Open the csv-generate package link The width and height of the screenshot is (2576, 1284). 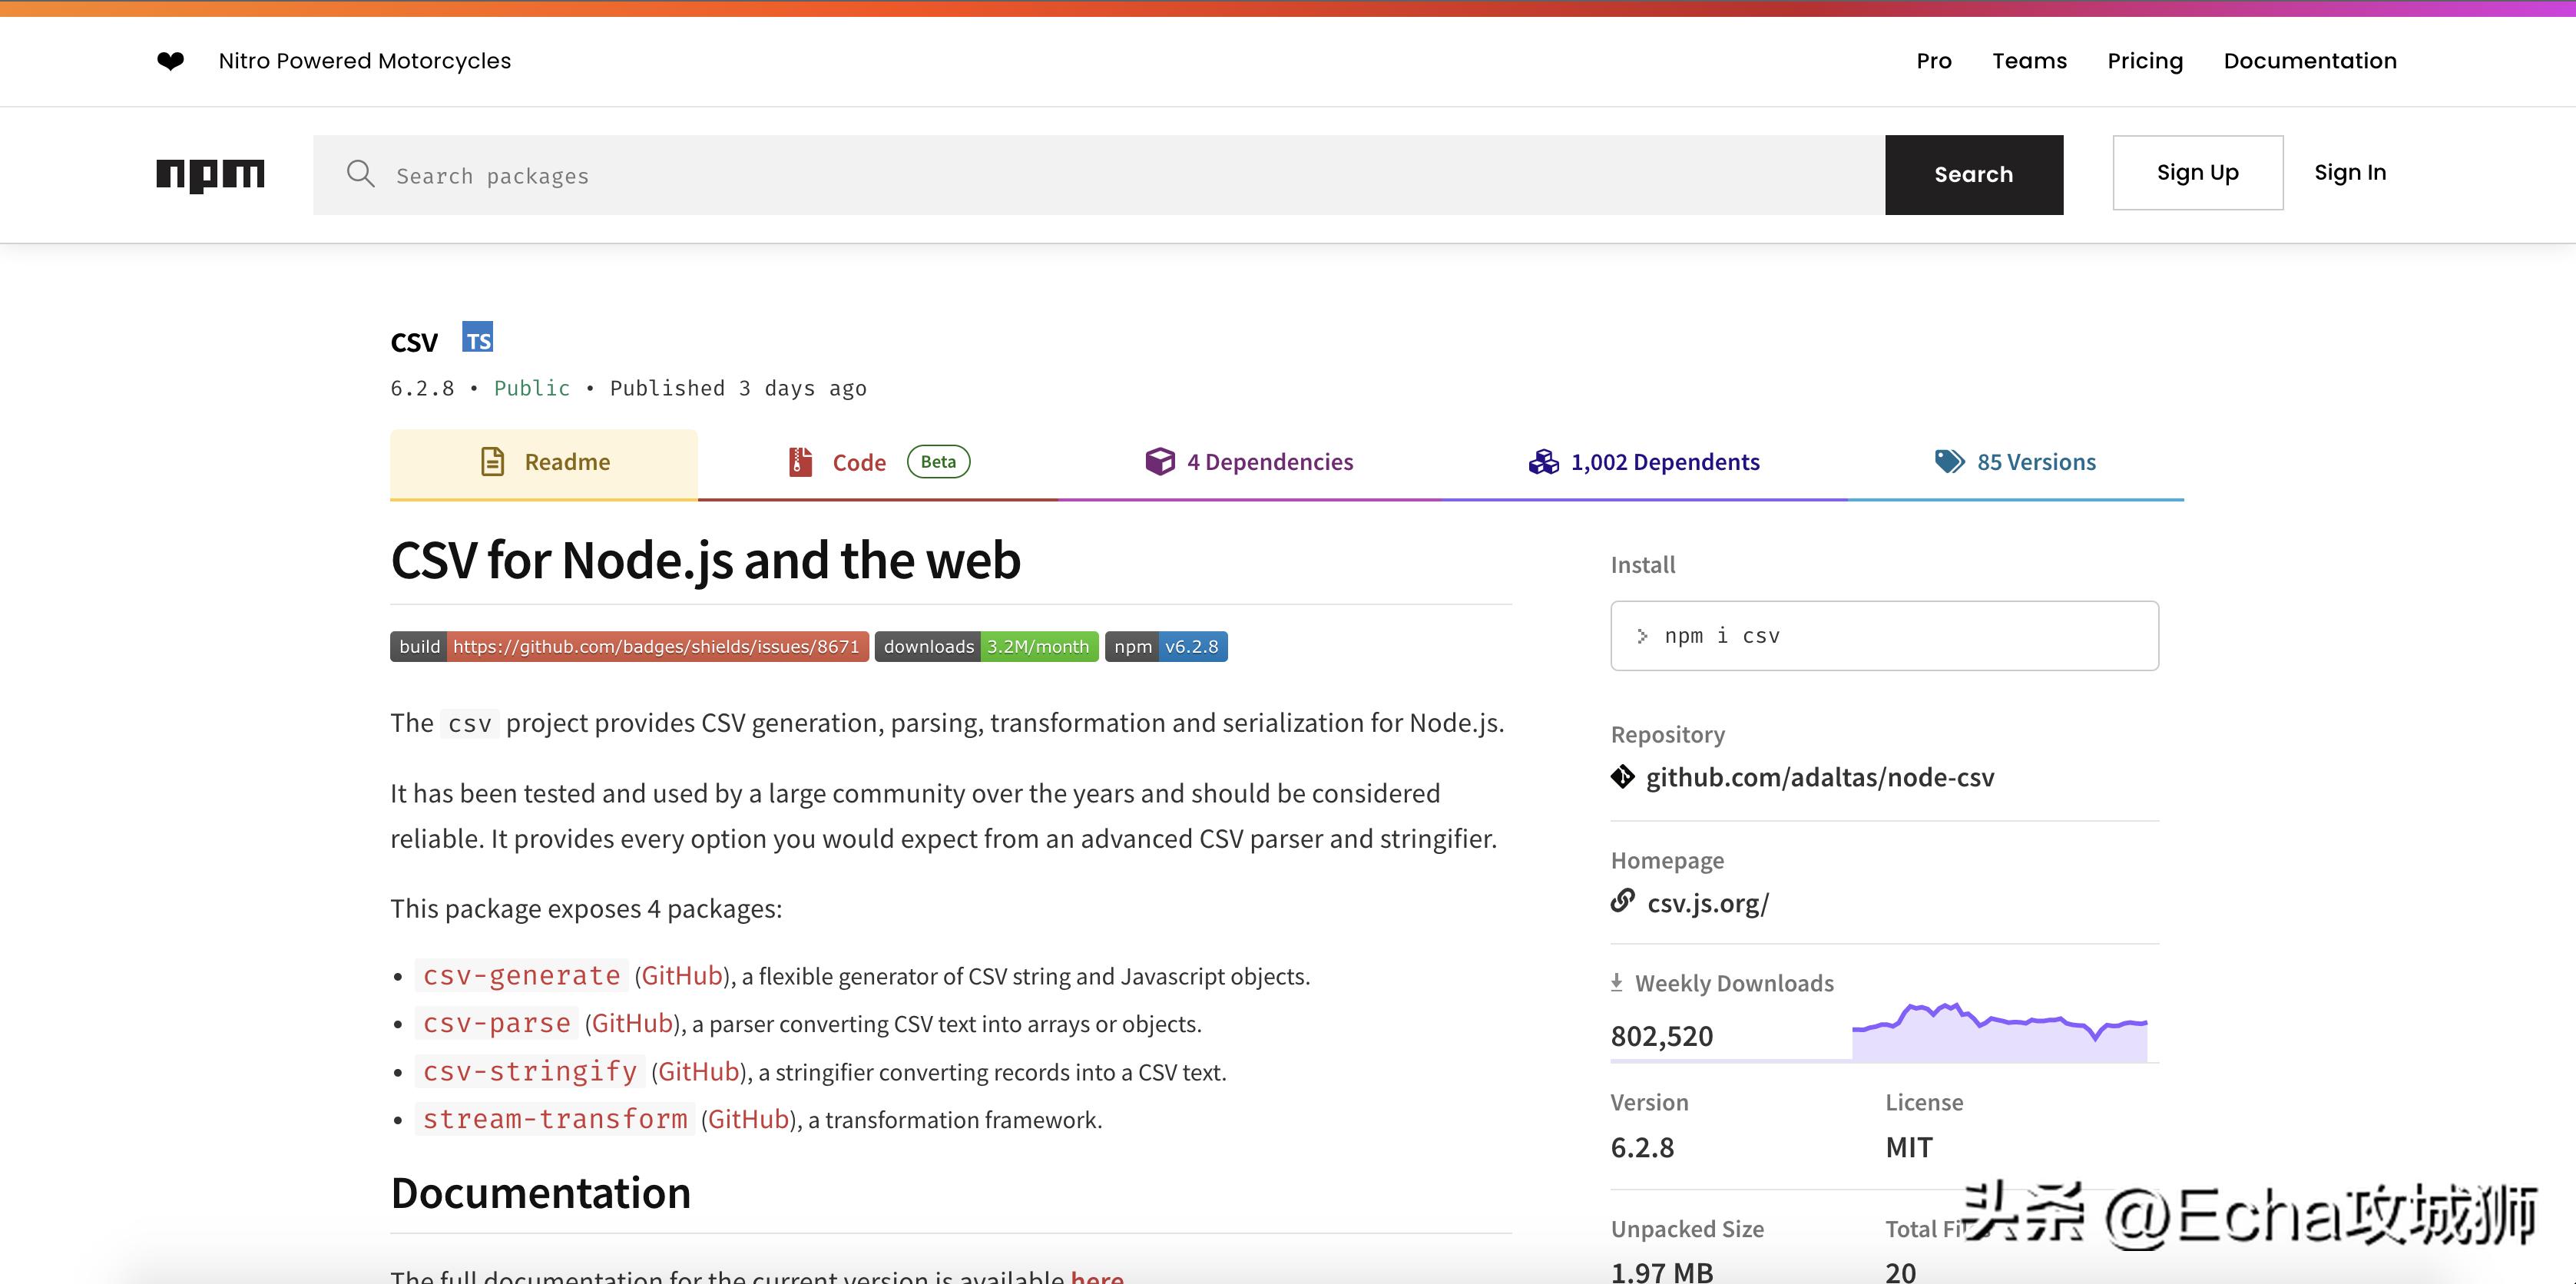(x=521, y=976)
